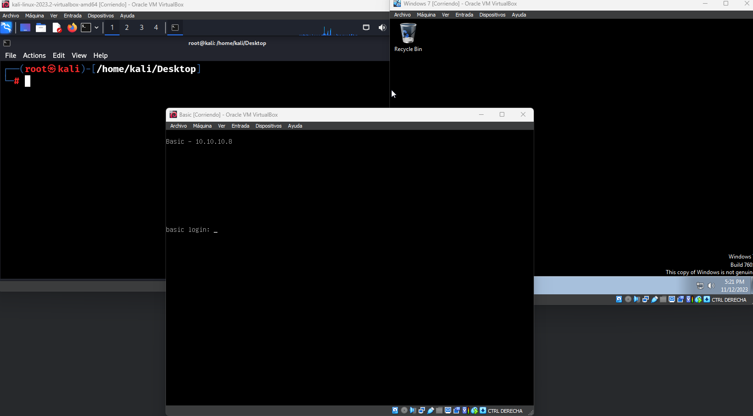Open Ver menu in Basic VM window

222,126
